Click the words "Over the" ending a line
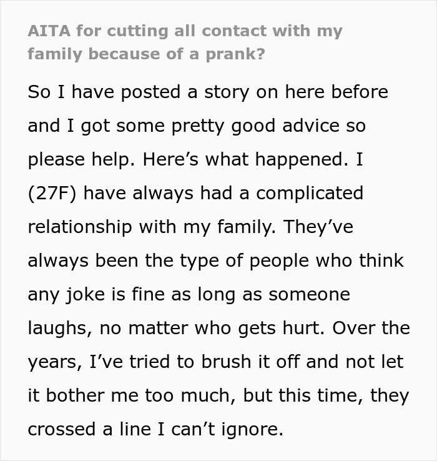 click(x=373, y=329)
